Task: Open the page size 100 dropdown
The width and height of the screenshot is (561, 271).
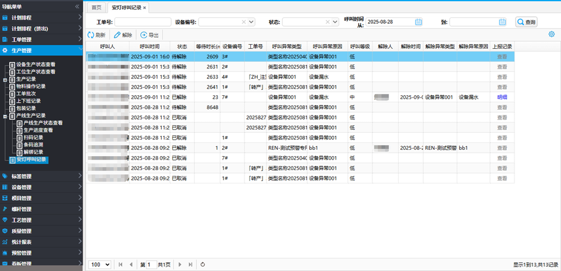Action: [x=100, y=265]
